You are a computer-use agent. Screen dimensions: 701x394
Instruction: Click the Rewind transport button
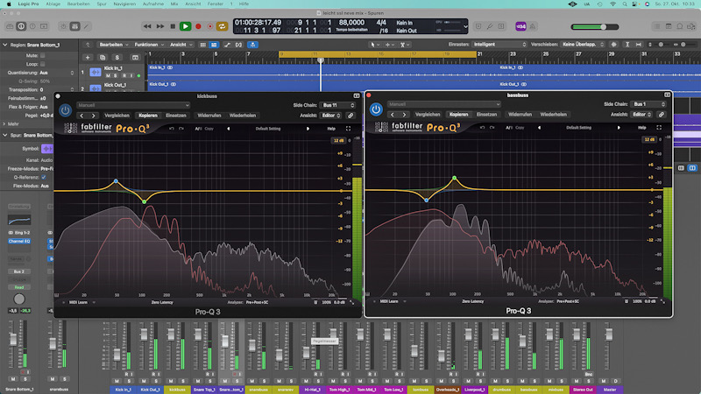coord(147,26)
